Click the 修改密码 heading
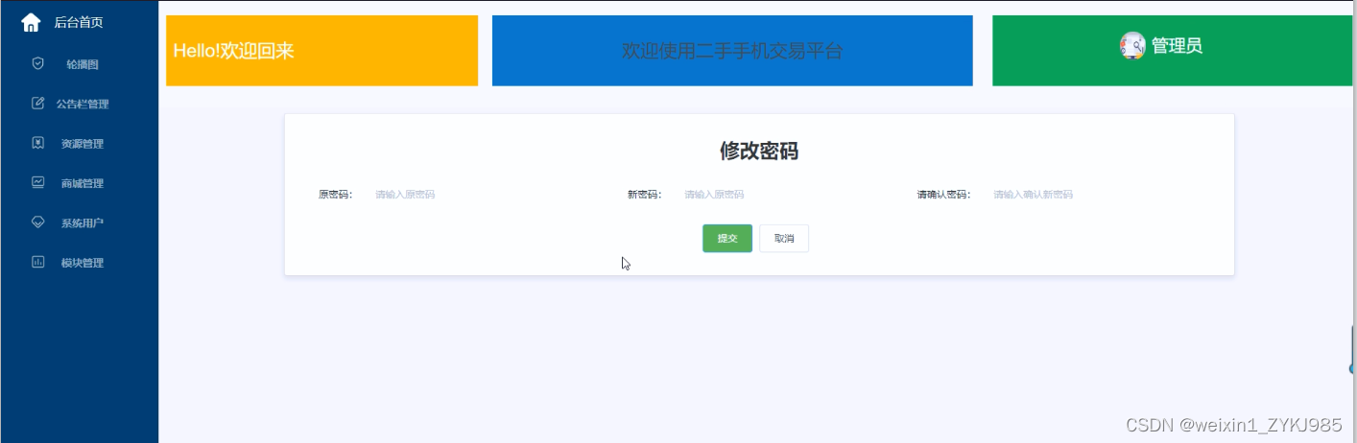1357x443 pixels. (759, 151)
